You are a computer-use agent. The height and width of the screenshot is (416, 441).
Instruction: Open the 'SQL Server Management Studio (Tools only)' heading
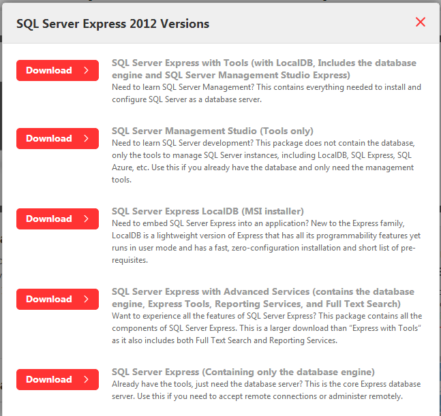(x=213, y=131)
